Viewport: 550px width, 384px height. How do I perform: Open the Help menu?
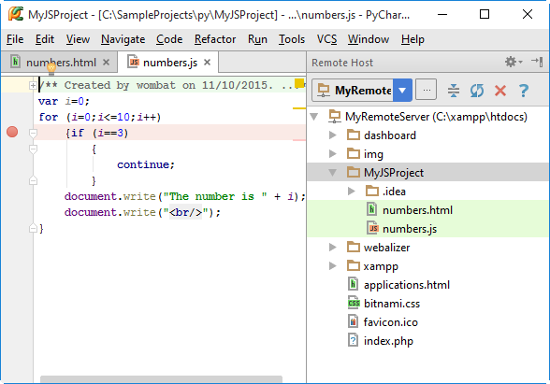point(412,39)
